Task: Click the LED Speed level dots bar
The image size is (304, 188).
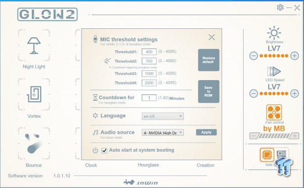Action: click(x=274, y=94)
